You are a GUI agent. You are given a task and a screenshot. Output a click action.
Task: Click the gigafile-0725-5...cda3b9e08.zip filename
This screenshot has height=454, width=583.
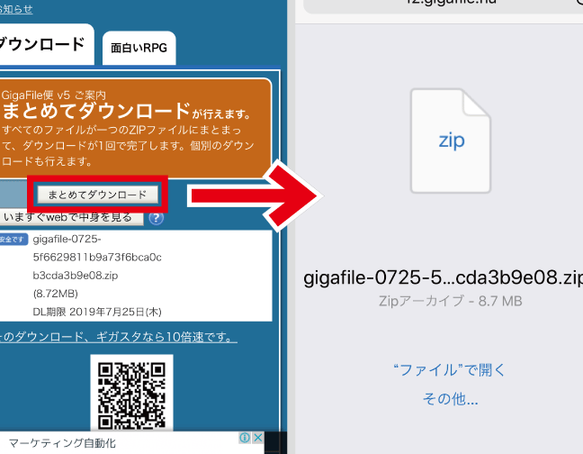tap(444, 277)
